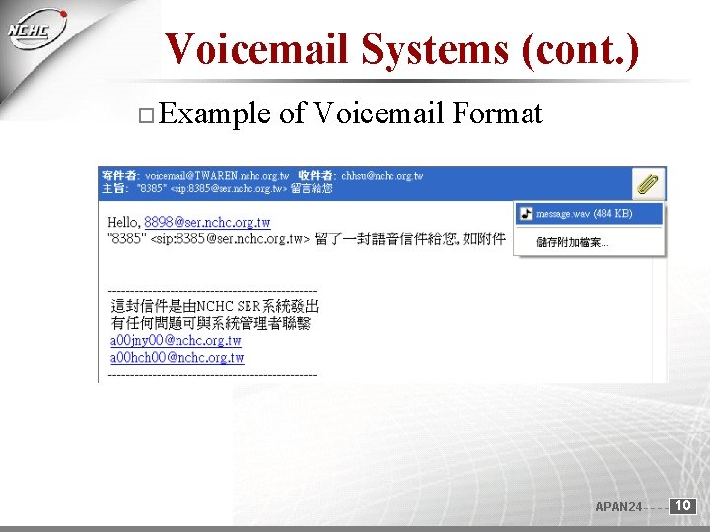Click the a00jny00@nchc.org.tw email link
This screenshot has width=710, height=532.
176,340
